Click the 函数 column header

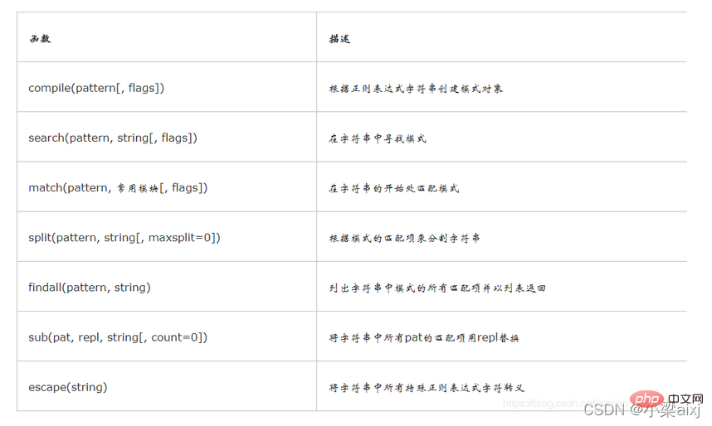pyautogui.click(x=40, y=39)
